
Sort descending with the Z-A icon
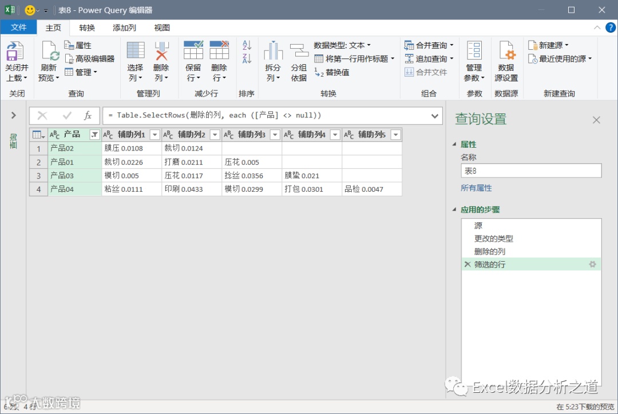coord(247,58)
